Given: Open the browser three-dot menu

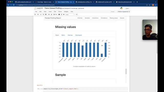Looking at the screenshot, I should click(x=156, y=5).
